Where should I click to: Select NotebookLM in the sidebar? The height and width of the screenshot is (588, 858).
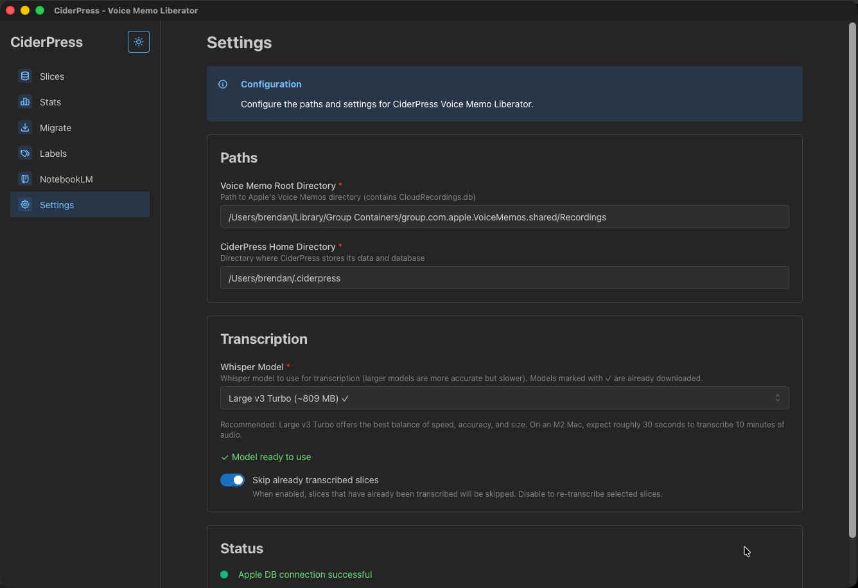[x=66, y=179]
